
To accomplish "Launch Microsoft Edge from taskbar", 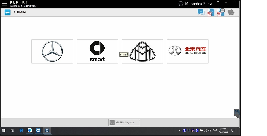I will [x=21, y=130].
